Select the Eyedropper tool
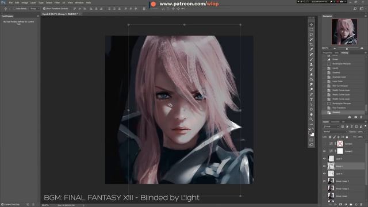This screenshot has height=207, width=368. point(311,49)
